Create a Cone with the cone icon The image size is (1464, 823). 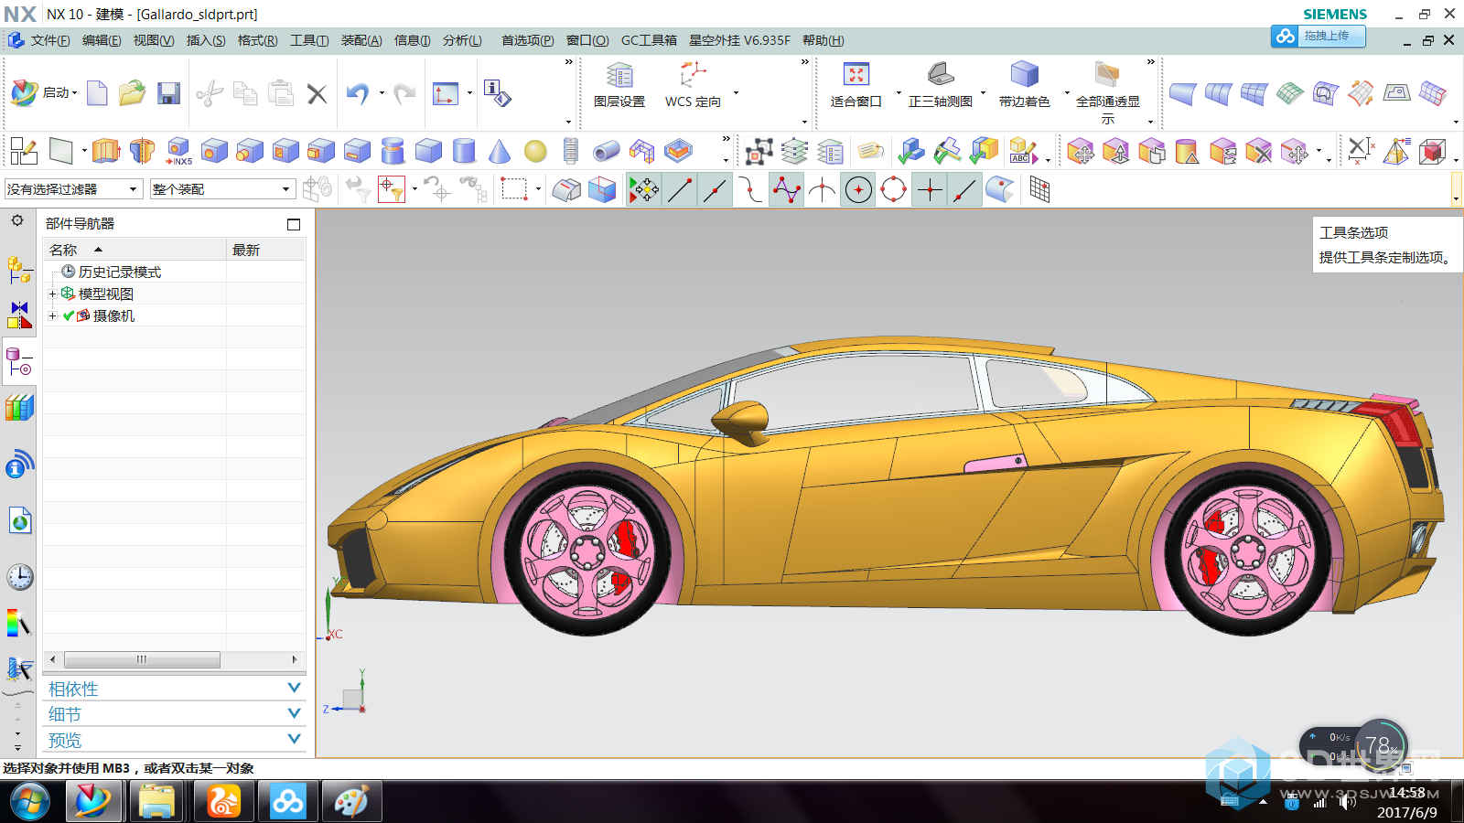(x=500, y=151)
